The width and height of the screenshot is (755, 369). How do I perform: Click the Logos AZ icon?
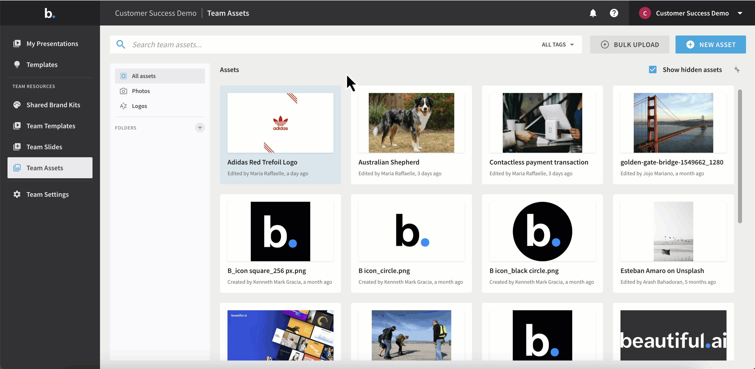point(123,106)
